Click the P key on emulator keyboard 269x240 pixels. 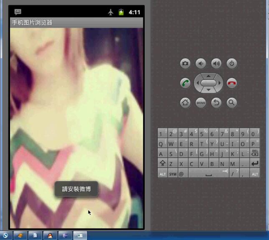(x=255, y=143)
